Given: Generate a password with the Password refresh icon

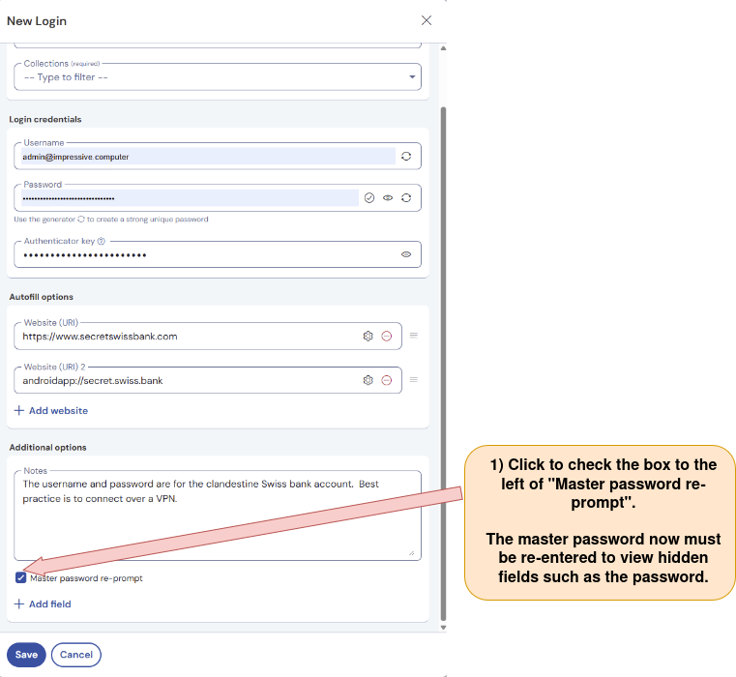Looking at the screenshot, I should coord(406,197).
